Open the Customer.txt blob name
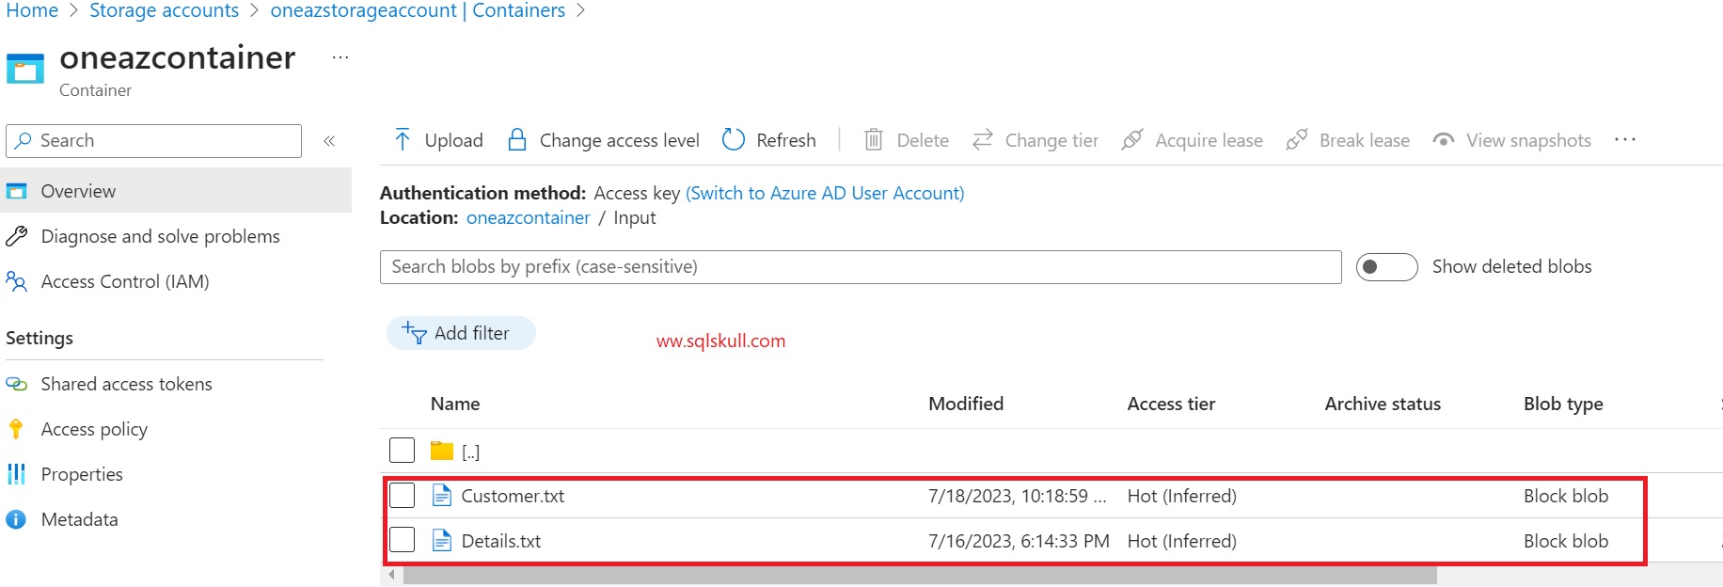 (x=513, y=496)
